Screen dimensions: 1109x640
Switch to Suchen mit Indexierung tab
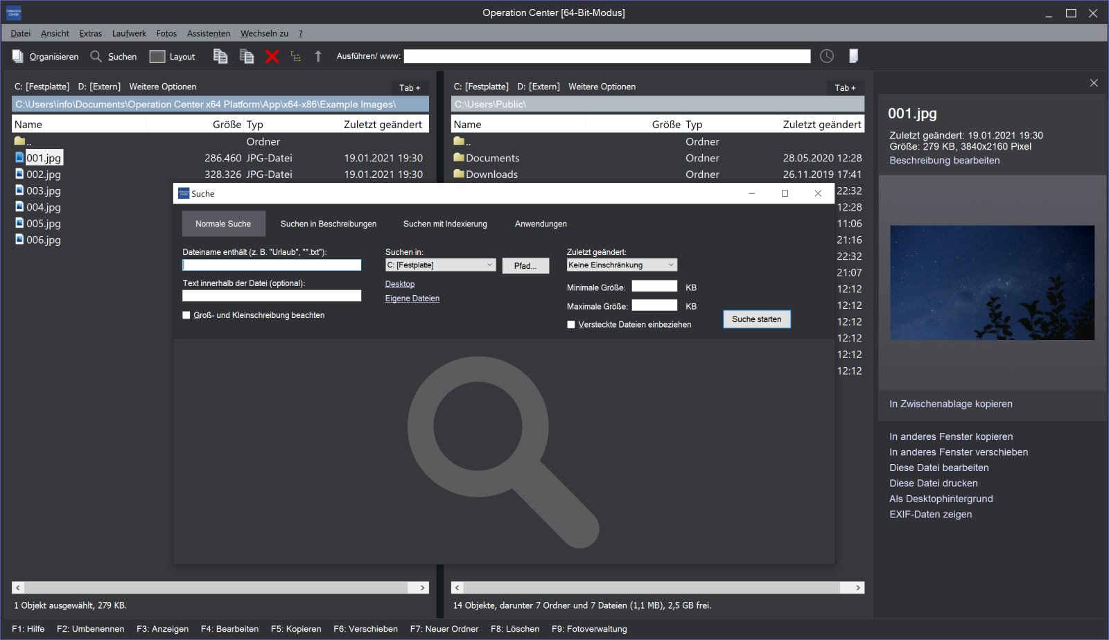445,224
